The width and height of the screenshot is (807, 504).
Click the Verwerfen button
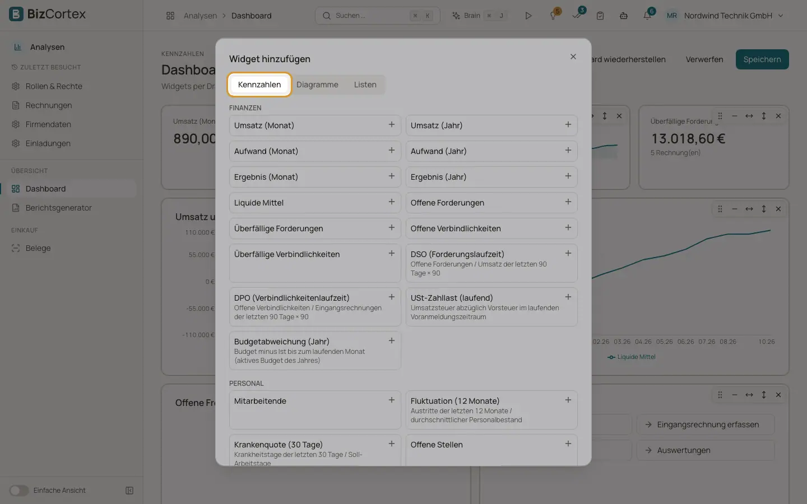[x=704, y=59]
